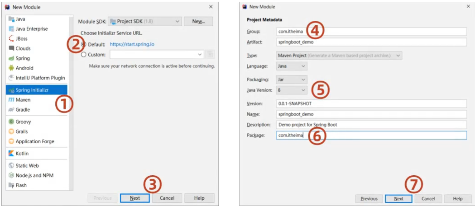Viewport: 475px width, 206px height.
Task: Select the Gradle elephant icon
Action: pos(11,110)
